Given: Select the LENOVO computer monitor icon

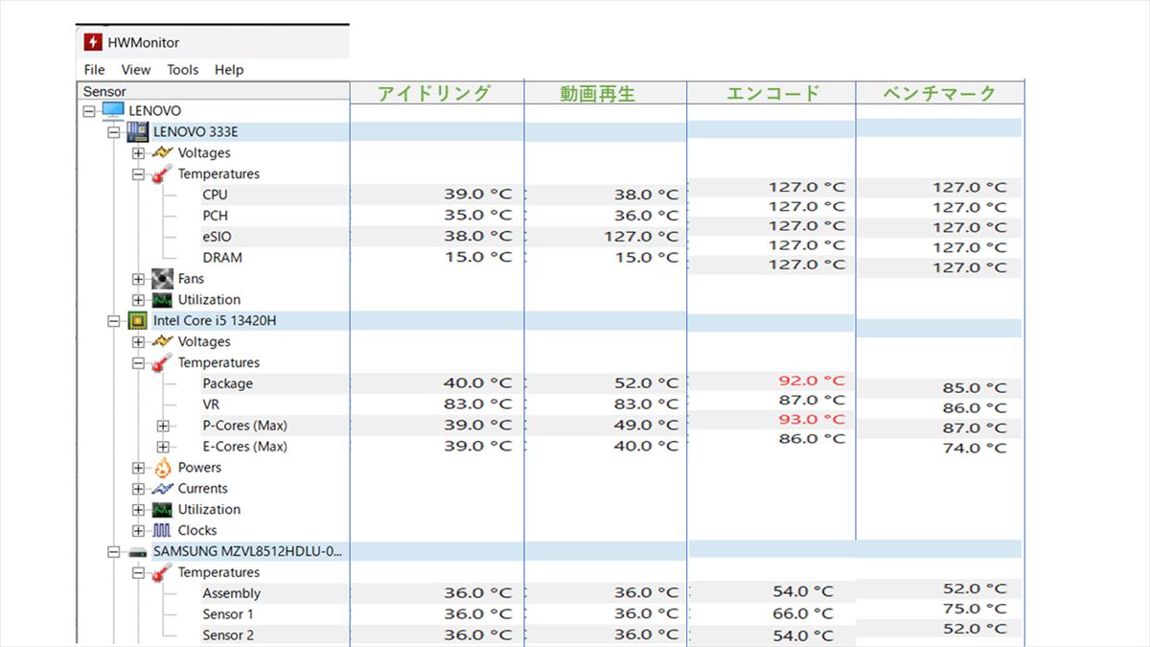Looking at the screenshot, I should (x=113, y=111).
